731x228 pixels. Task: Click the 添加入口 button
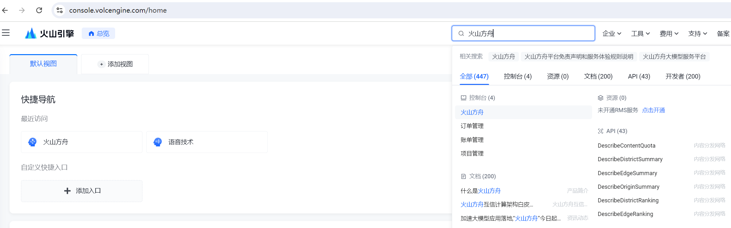point(81,191)
